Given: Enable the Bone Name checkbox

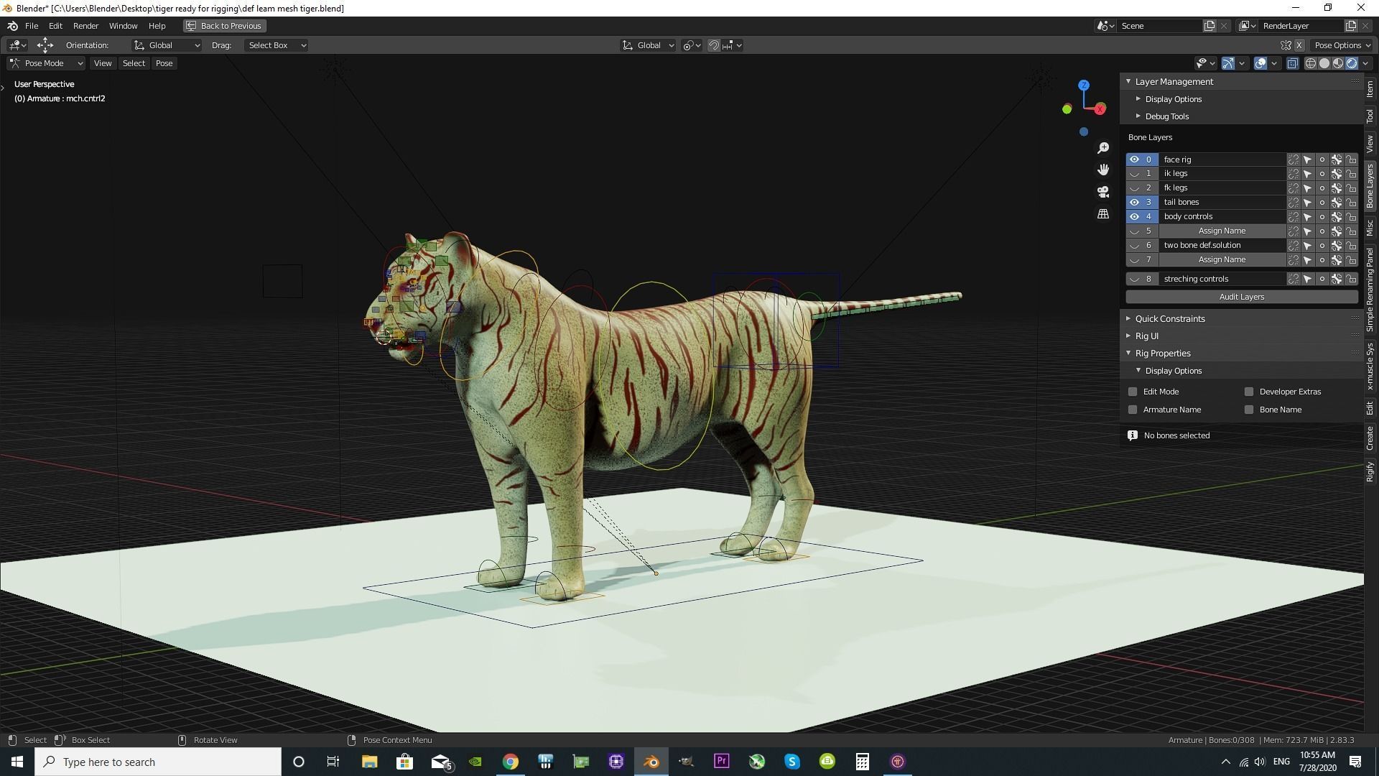Looking at the screenshot, I should [1249, 410].
